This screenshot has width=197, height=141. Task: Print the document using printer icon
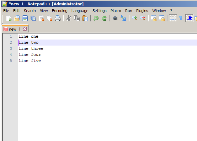[58, 19]
